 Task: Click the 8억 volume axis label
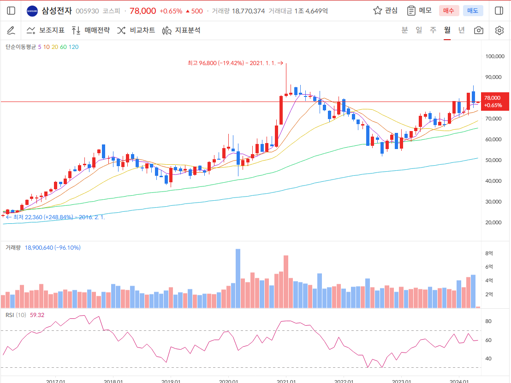click(489, 253)
